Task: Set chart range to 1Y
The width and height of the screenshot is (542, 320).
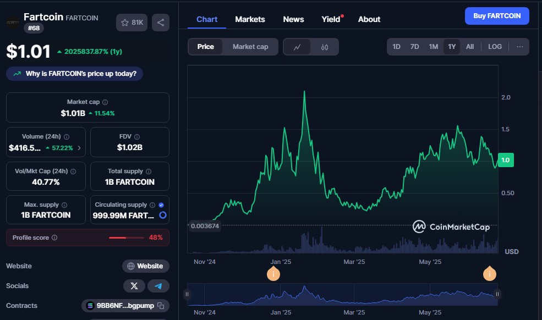Action: click(x=452, y=47)
